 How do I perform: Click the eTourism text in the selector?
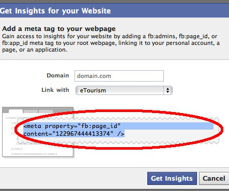pyautogui.click(x=93, y=90)
